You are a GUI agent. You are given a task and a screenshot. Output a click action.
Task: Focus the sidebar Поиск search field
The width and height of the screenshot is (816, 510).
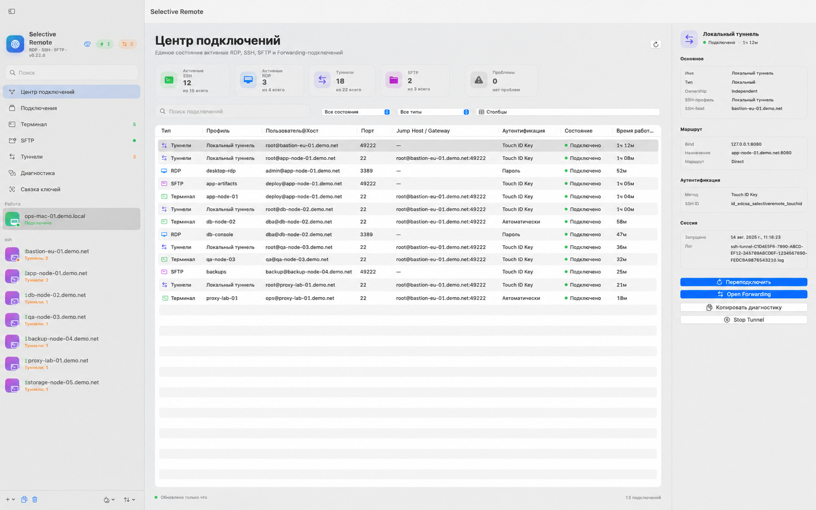(72, 72)
